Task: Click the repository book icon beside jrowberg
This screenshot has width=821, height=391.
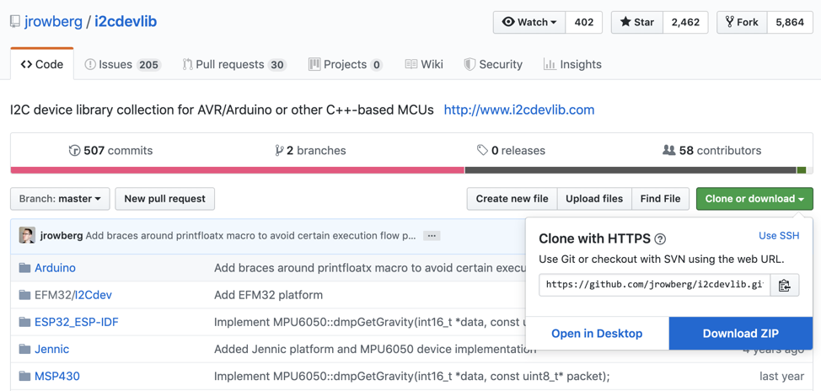Action: tap(15, 22)
